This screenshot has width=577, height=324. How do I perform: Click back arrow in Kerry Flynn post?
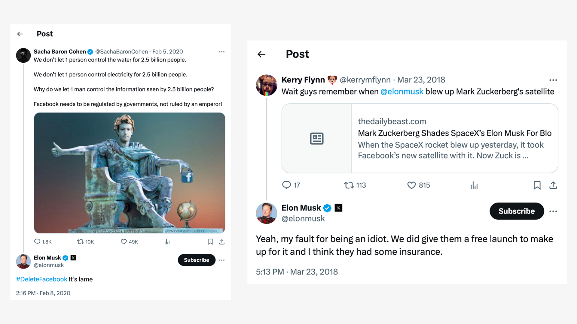pyautogui.click(x=261, y=54)
